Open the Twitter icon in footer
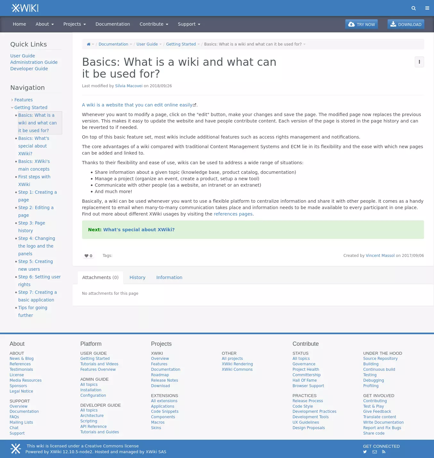This screenshot has width=434, height=458. coord(365,452)
